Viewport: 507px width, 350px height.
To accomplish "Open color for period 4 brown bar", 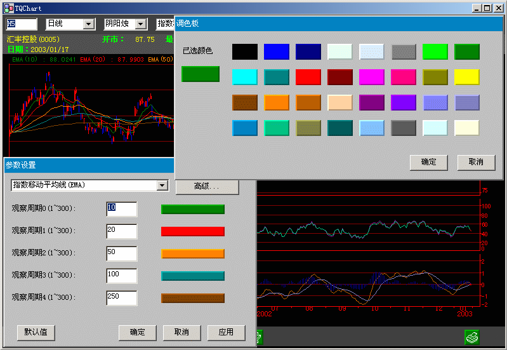I will [193, 298].
